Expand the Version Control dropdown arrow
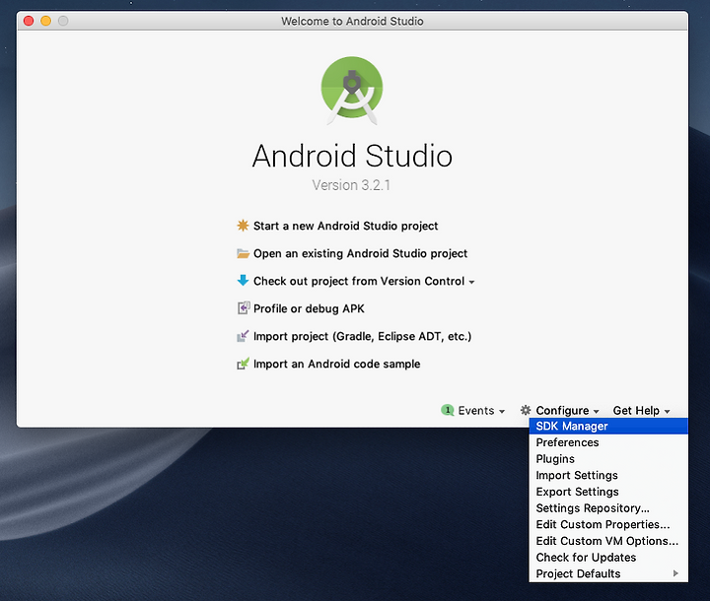 point(471,282)
